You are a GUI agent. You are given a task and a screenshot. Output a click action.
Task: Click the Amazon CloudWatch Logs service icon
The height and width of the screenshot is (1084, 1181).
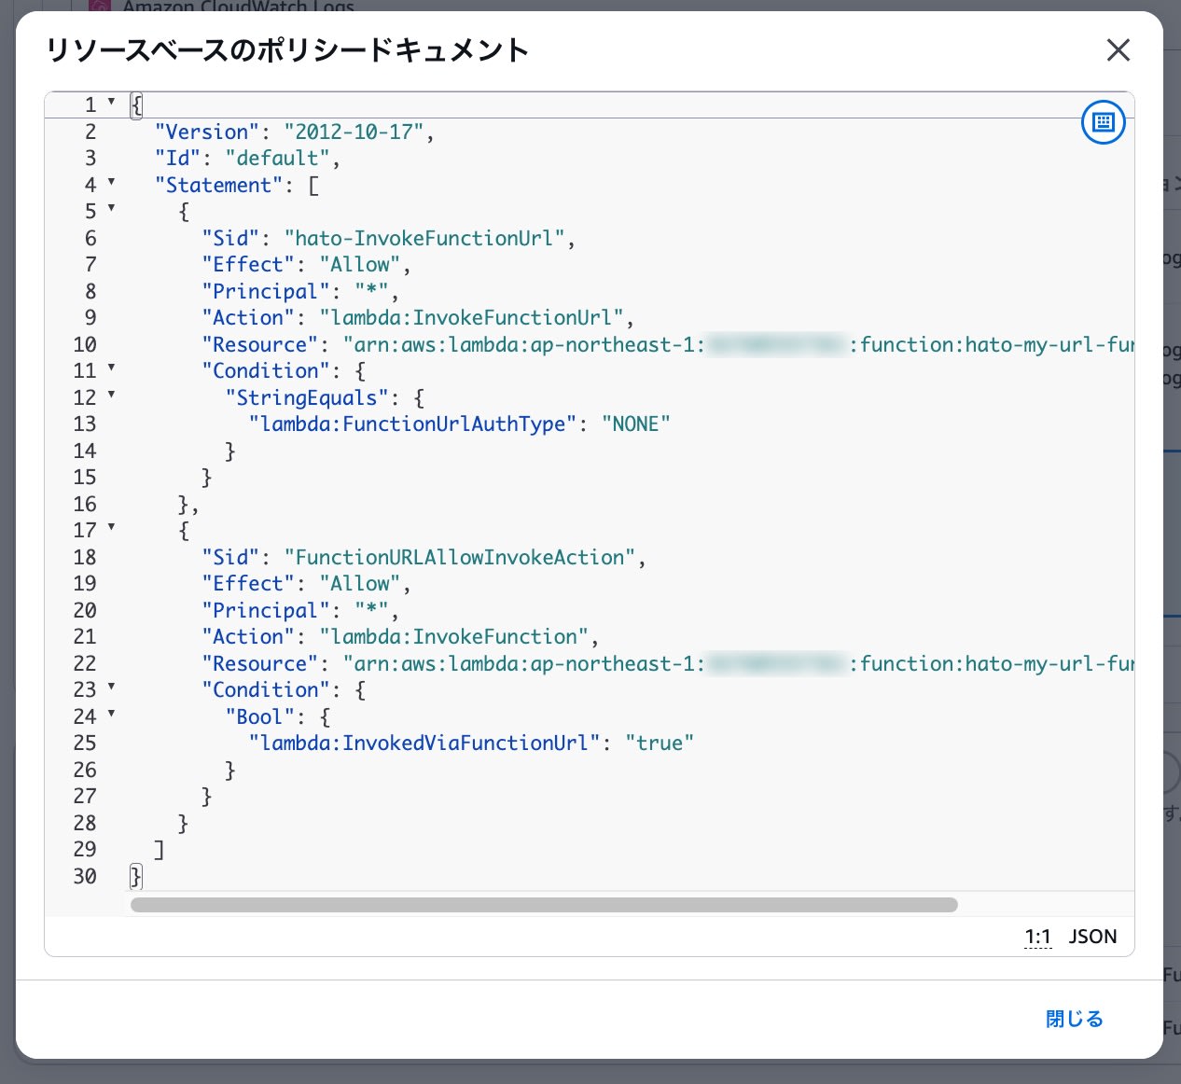click(x=100, y=7)
